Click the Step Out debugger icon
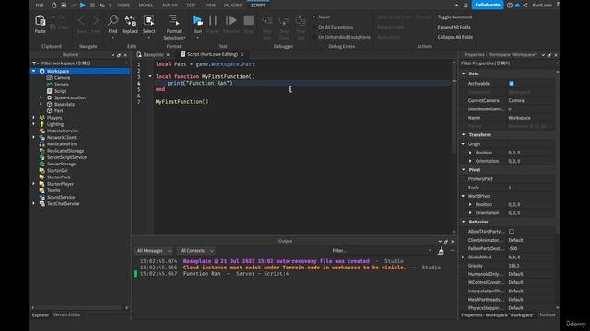The width and height of the screenshot is (590, 331). point(301,20)
